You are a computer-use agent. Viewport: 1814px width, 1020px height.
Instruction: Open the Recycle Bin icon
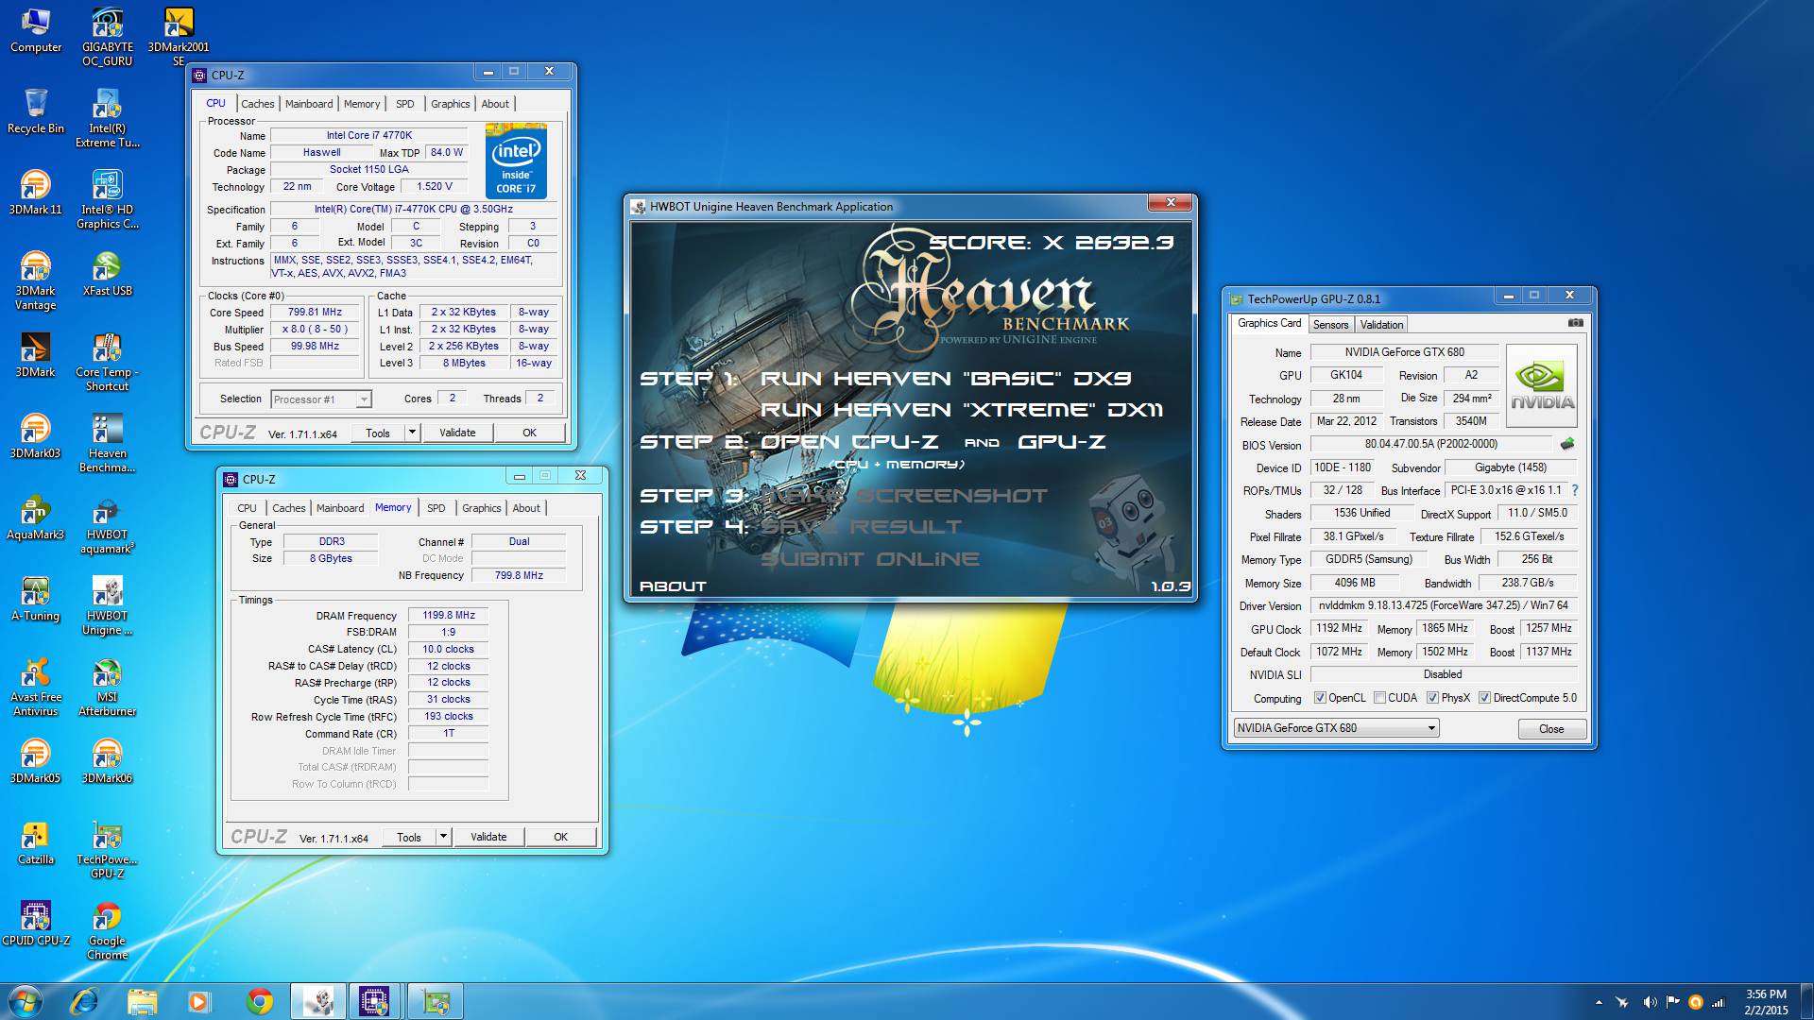(x=36, y=111)
